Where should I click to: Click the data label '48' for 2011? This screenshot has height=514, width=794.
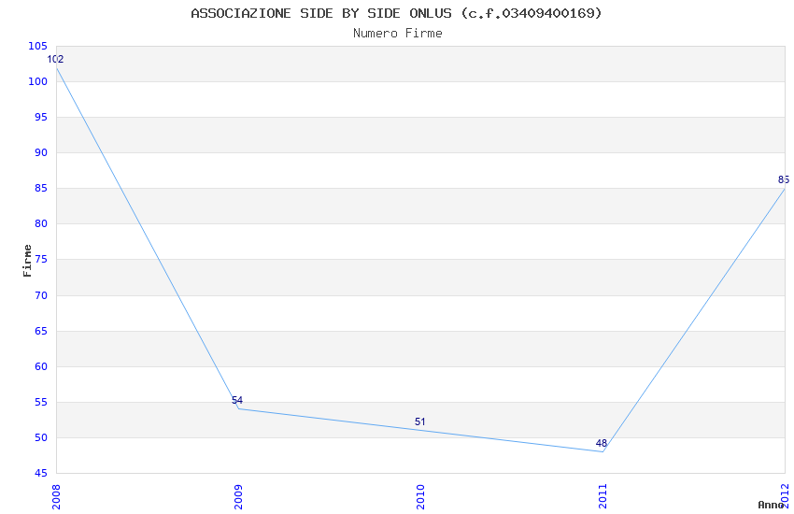click(601, 443)
